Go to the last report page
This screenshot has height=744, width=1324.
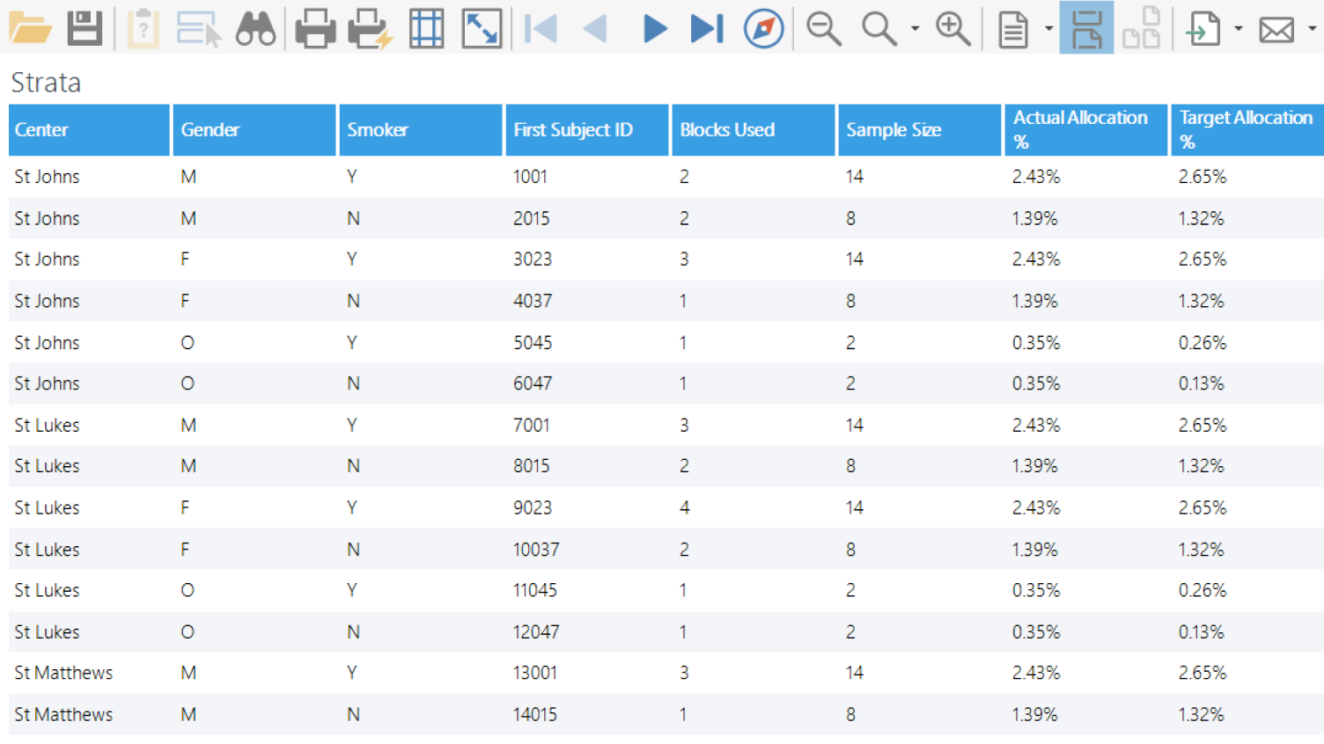(705, 28)
